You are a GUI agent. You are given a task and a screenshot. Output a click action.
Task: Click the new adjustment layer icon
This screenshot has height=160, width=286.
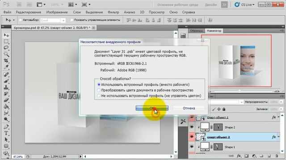pyautogui.click(x=254, y=156)
